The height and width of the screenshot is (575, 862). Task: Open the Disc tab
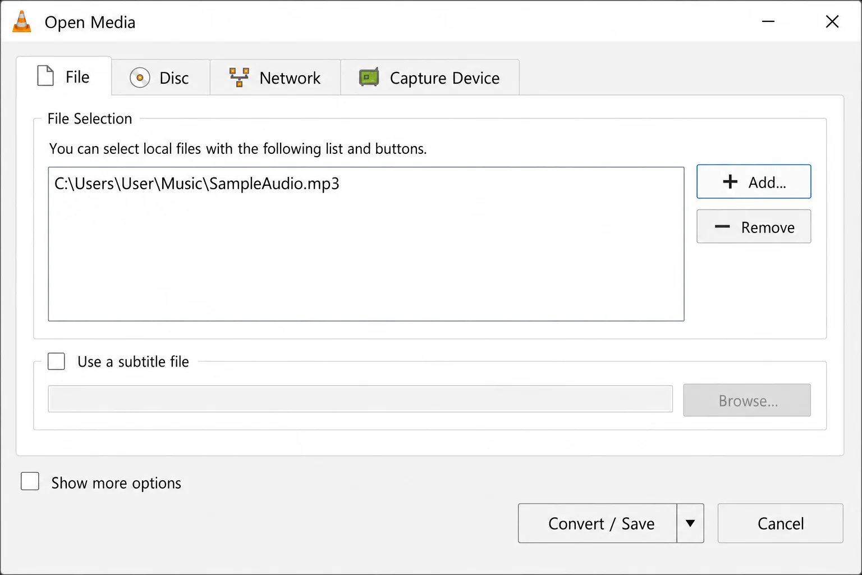161,77
